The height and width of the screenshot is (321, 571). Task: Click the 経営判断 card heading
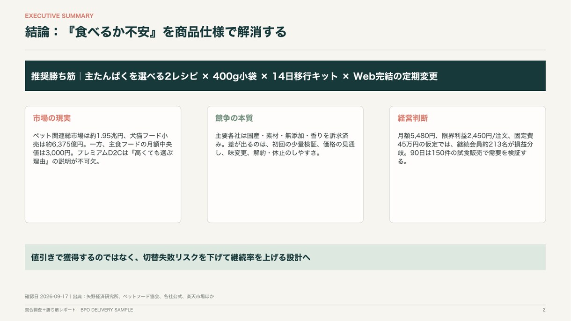coord(413,118)
